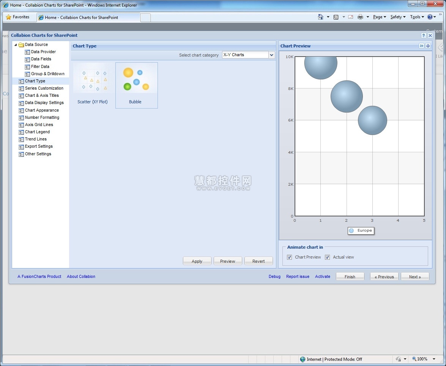Click the Activate link
The image size is (446, 366).
(323, 277)
